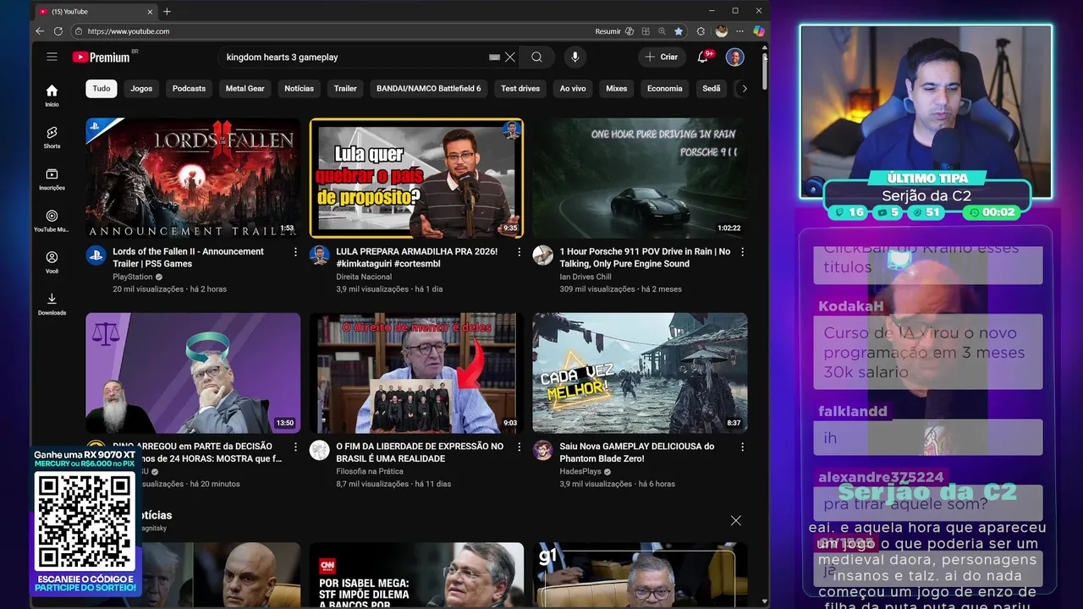
Task: Open the Você sidebar section
Action: coord(52,262)
